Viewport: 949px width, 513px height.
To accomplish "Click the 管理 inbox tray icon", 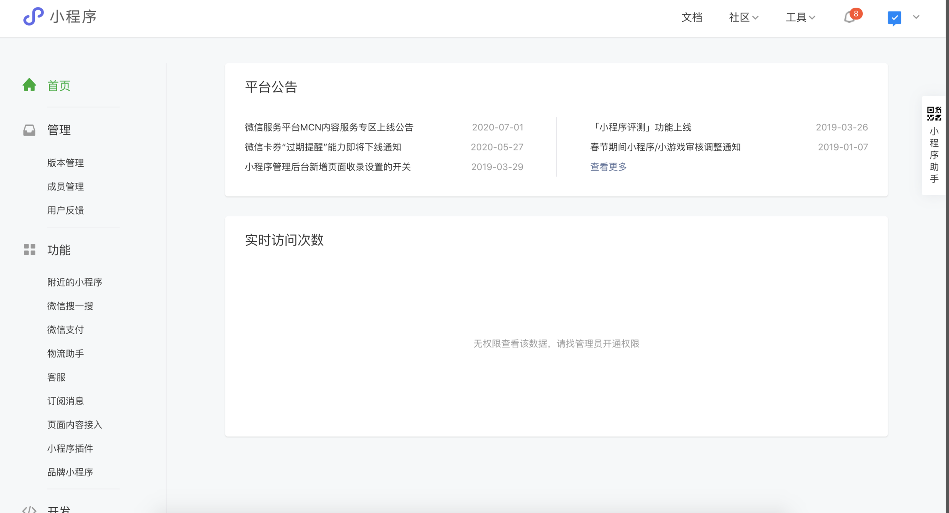I will pos(29,130).
